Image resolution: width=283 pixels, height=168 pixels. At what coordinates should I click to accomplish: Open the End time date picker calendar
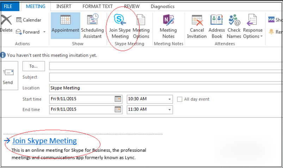(118, 110)
